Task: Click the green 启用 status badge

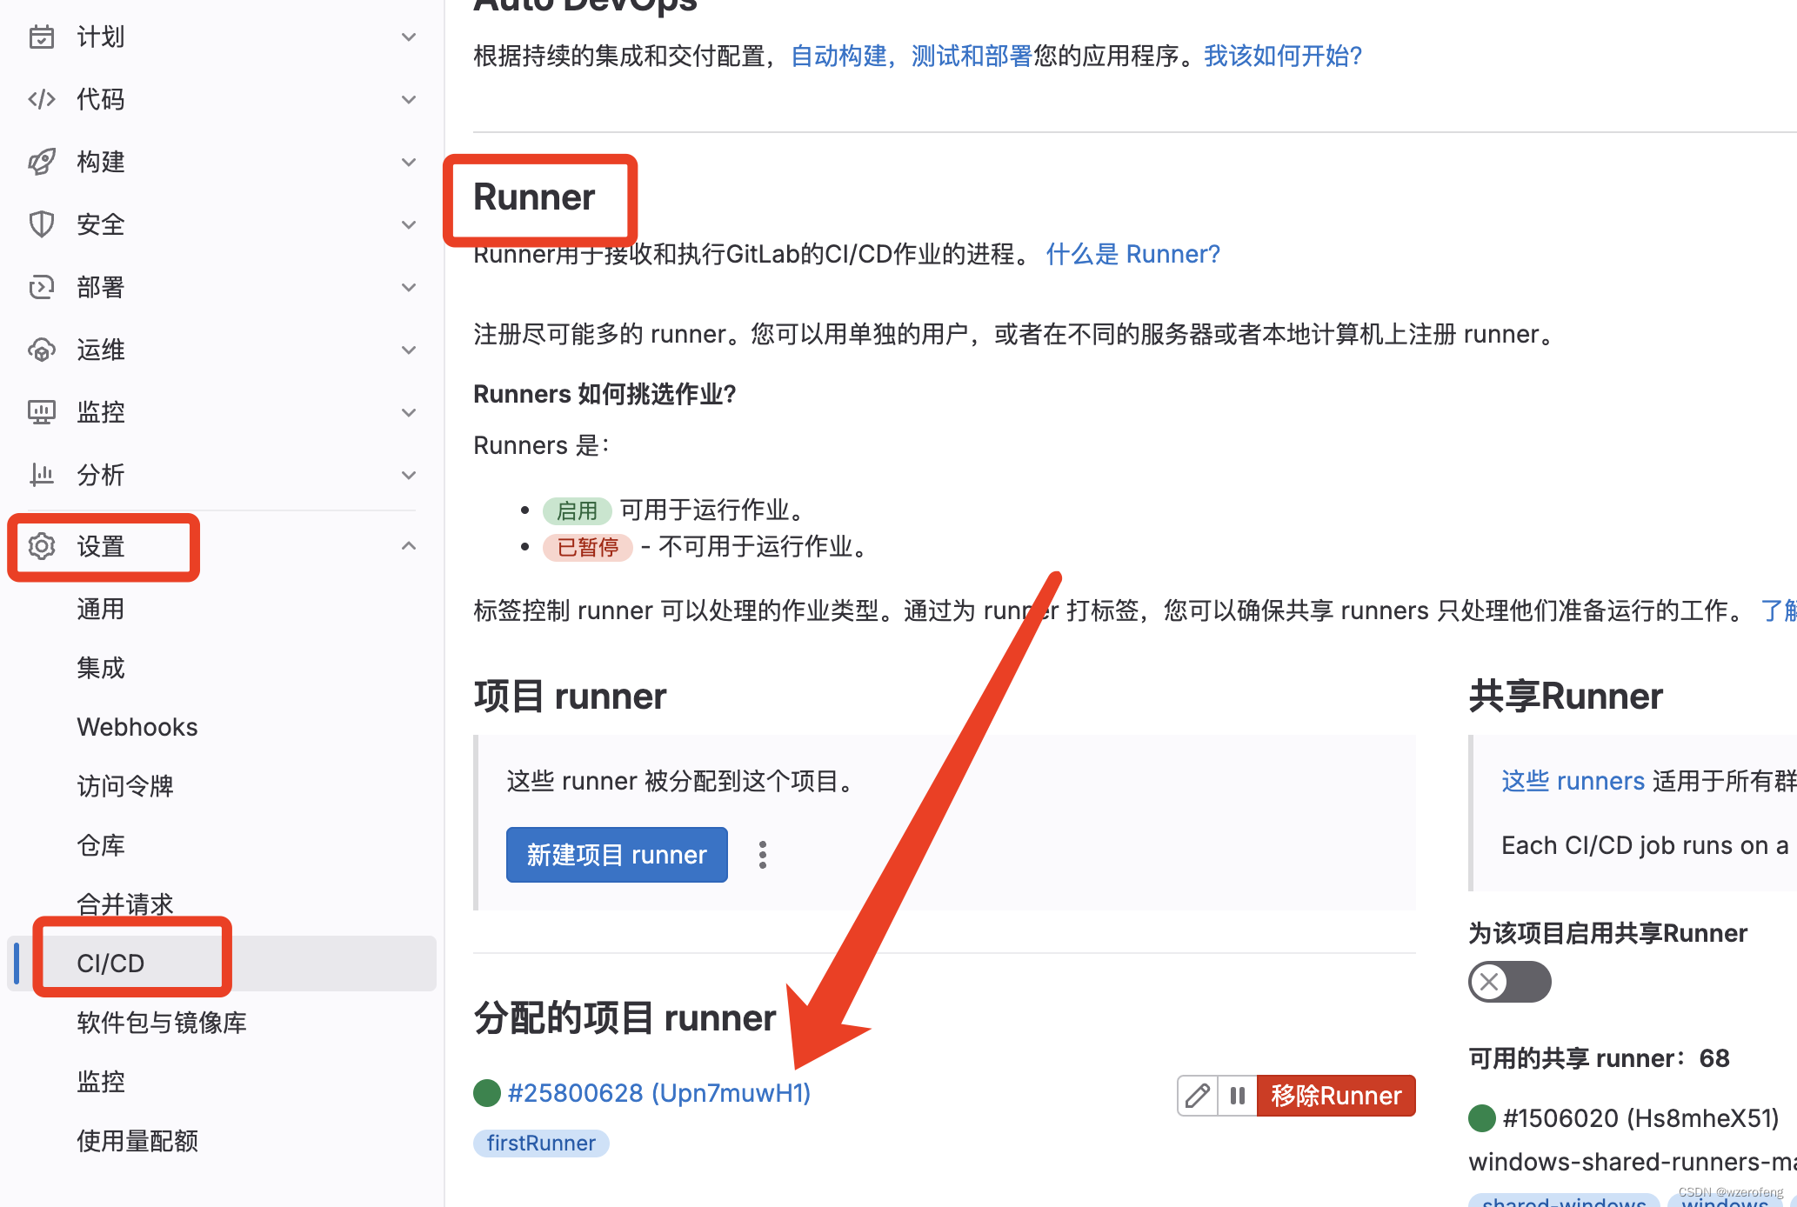Action: [578, 510]
